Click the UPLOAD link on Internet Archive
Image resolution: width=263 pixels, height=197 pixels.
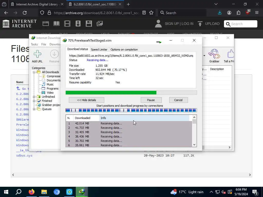tap(212, 24)
